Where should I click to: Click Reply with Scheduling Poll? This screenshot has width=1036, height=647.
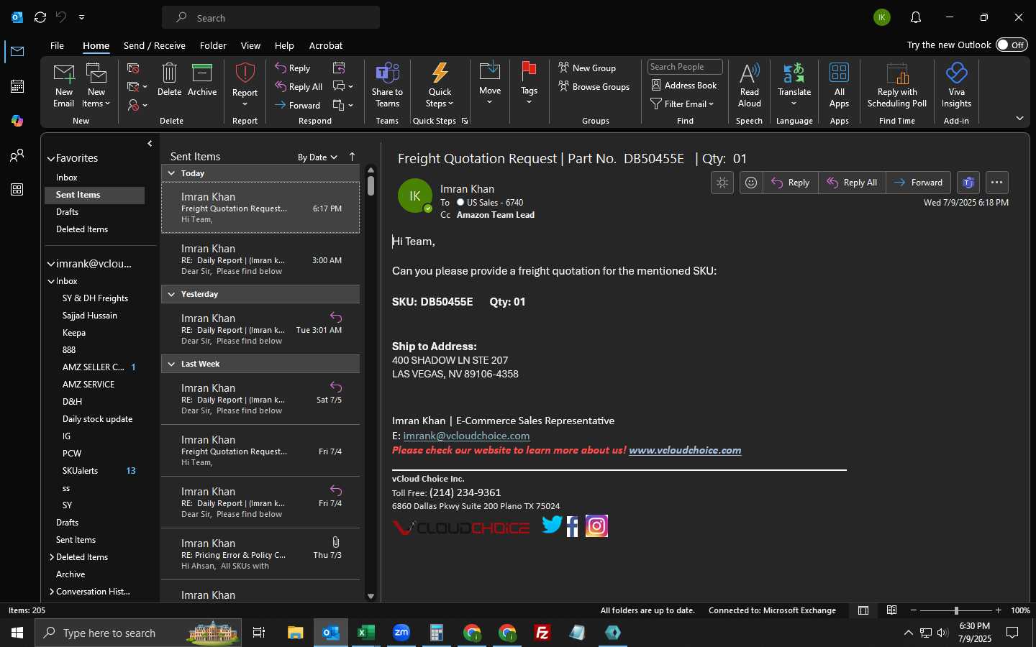click(896, 85)
